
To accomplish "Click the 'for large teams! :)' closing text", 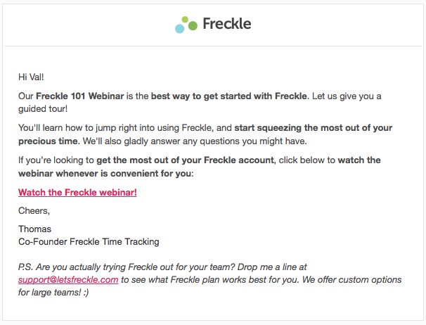I will [x=53, y=293].
